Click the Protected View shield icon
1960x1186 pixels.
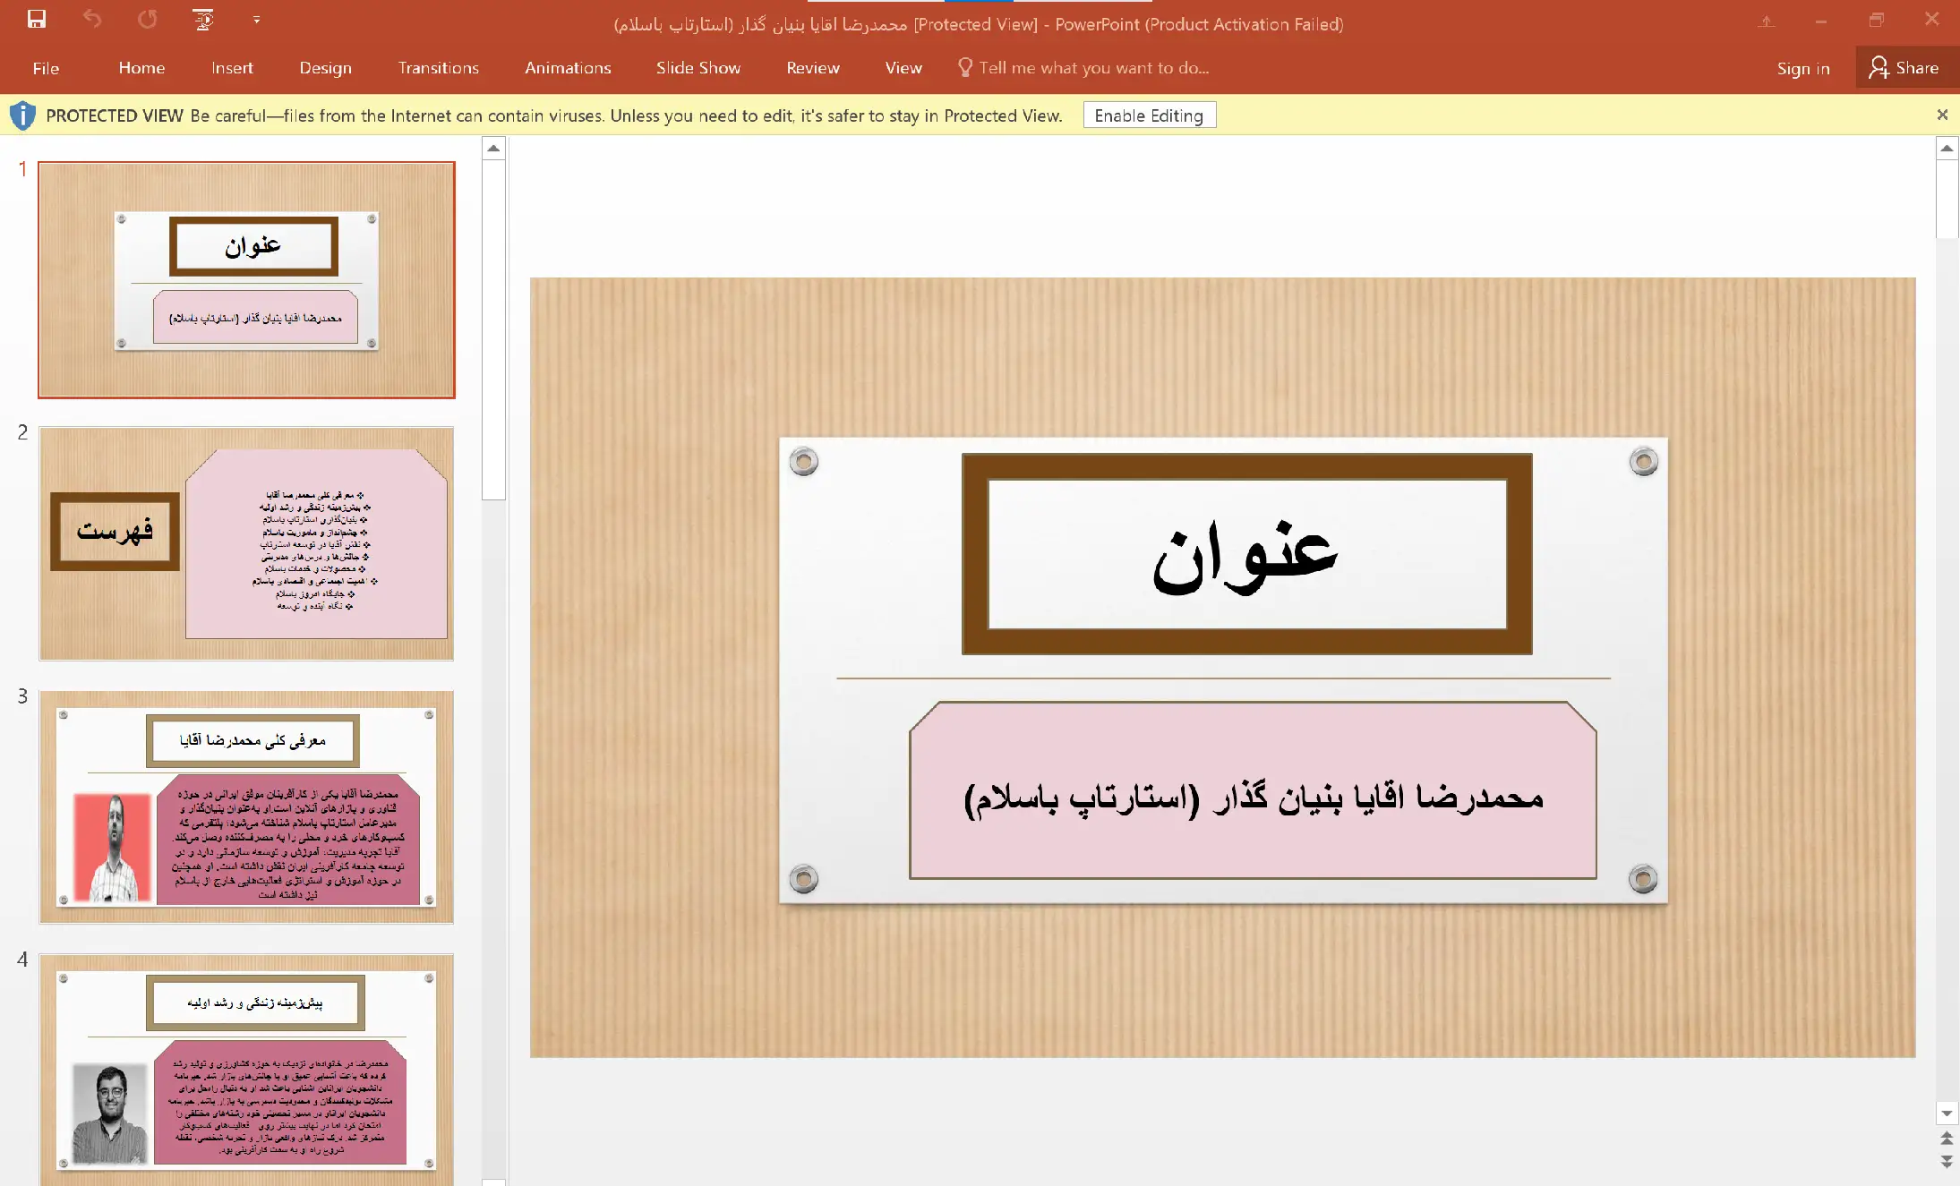coord(22,115)
